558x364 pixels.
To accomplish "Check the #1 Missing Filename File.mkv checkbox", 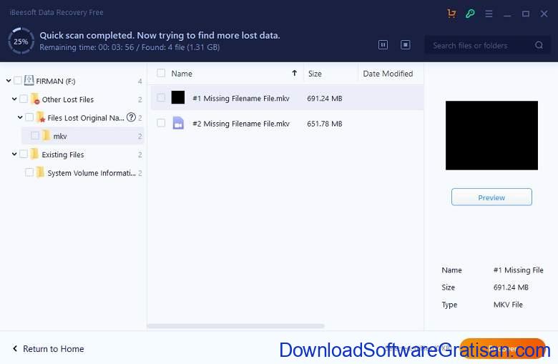I will 161,97.
